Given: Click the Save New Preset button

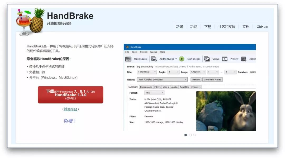Looking at the screenshot, I should coord(213,79).
